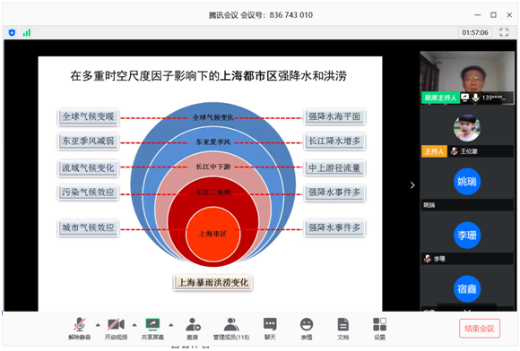Expand video options arrow beside 开启视频

point(134,325)
